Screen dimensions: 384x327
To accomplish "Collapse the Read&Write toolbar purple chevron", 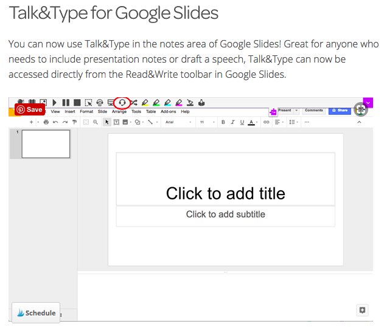I will (x=368, y=103).
